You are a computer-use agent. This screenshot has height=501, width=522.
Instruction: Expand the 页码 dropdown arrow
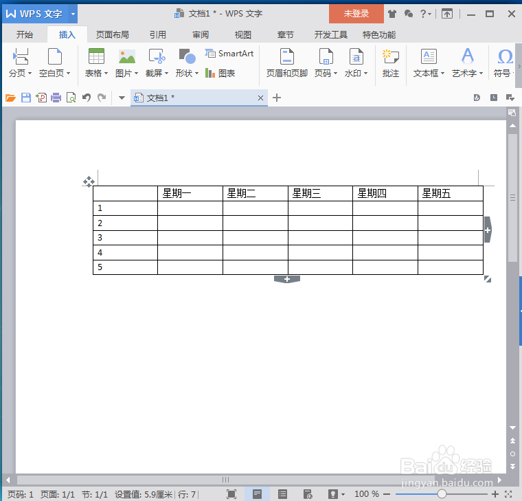(x=336, y=74)
